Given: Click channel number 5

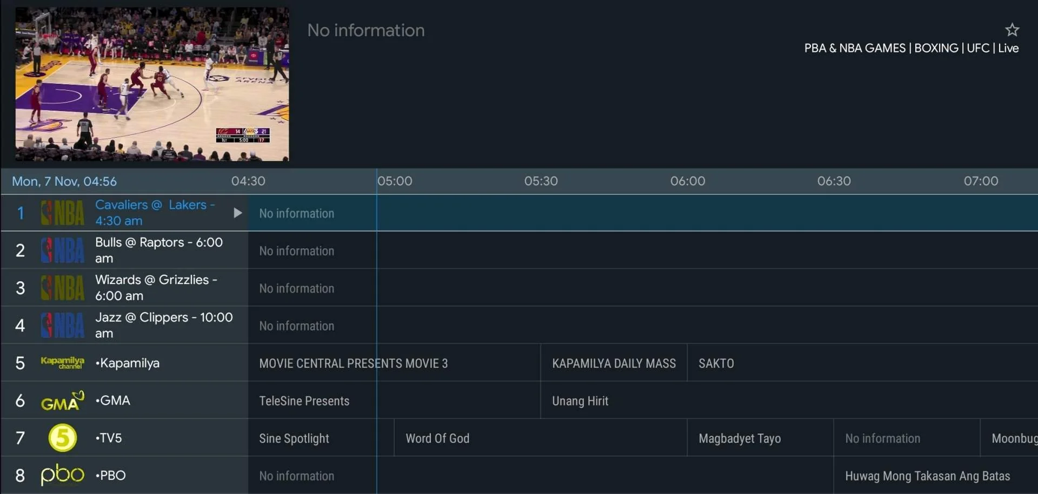Looking at the screenshot, I should [x=20, y=363].
